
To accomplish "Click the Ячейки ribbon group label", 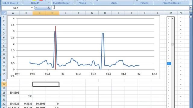I will (144, 3).
